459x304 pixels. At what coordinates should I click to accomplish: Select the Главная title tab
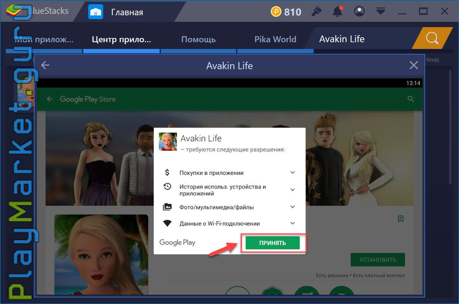tap(127, 12)
